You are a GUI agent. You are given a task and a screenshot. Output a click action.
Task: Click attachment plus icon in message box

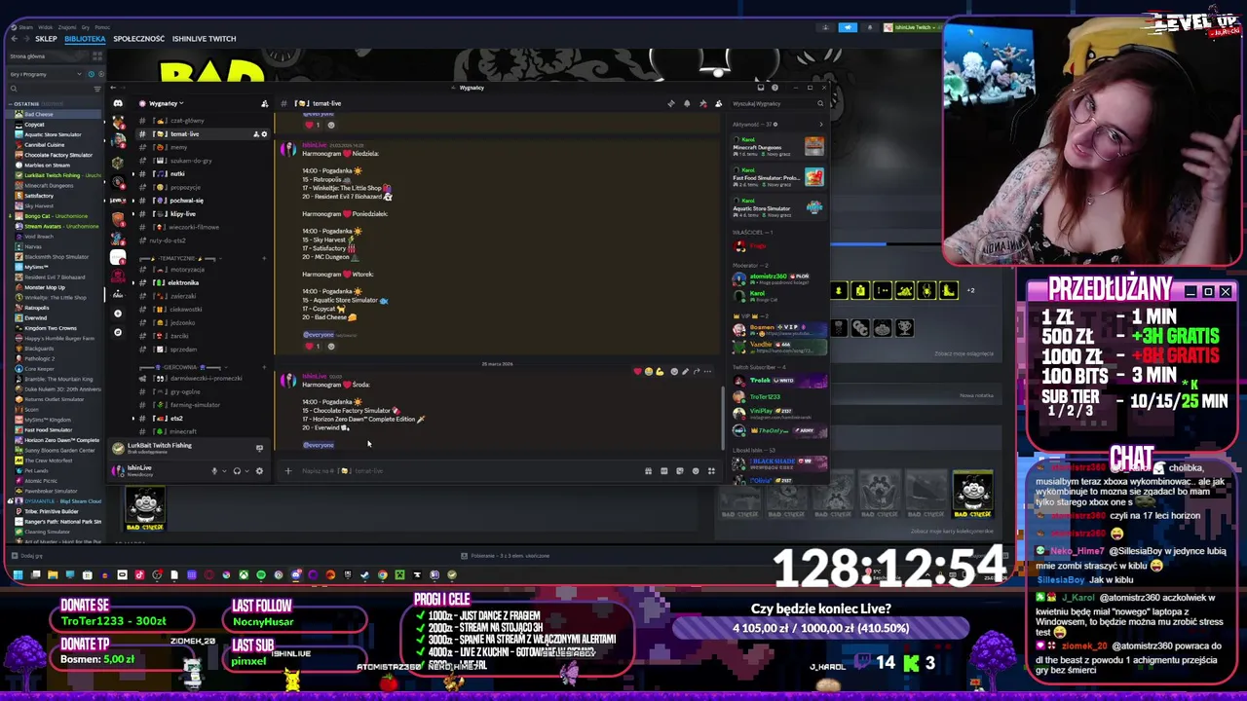coord(287,471)
